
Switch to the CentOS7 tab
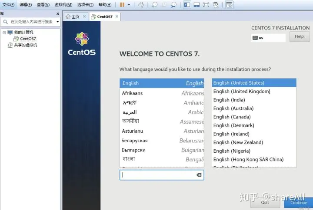102,16
